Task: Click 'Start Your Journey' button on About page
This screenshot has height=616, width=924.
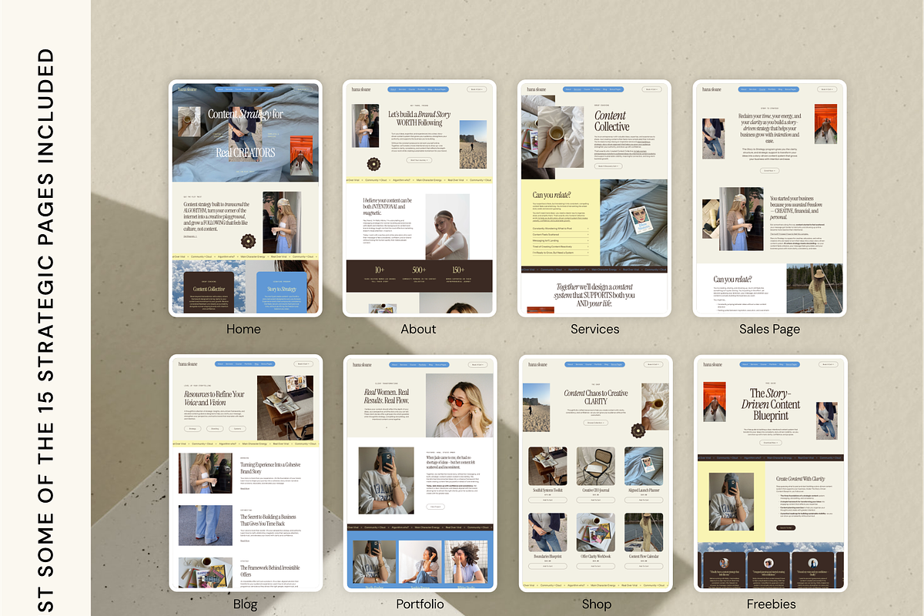Action: [420, 160]
